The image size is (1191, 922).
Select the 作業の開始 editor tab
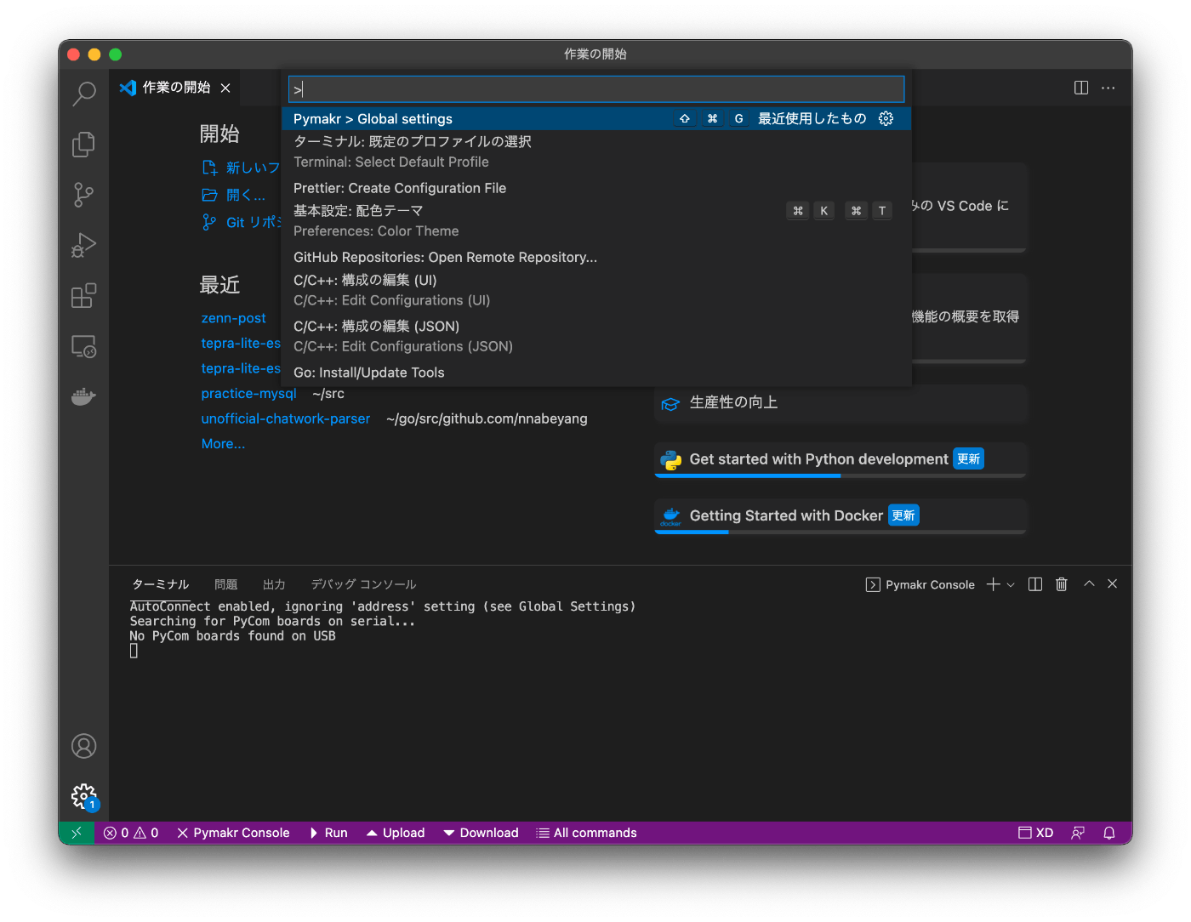tap(175, 88)
